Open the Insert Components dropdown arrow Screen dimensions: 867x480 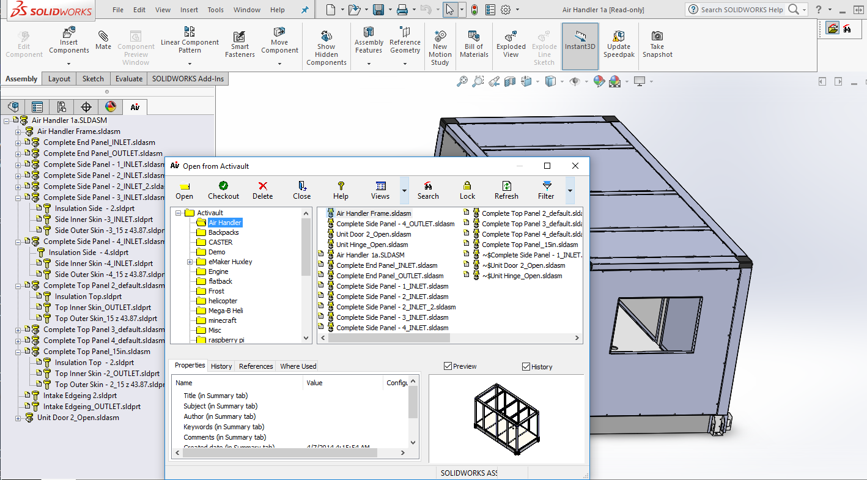coord(69,64)
